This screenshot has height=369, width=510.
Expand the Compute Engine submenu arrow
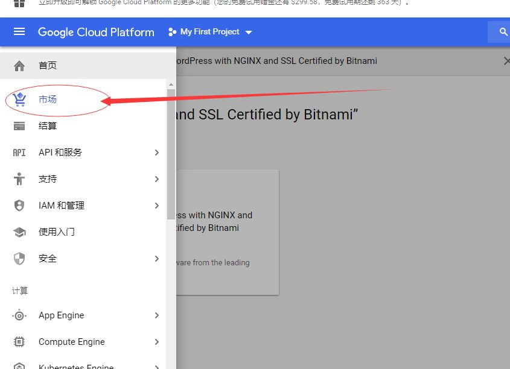pos(157,342)
